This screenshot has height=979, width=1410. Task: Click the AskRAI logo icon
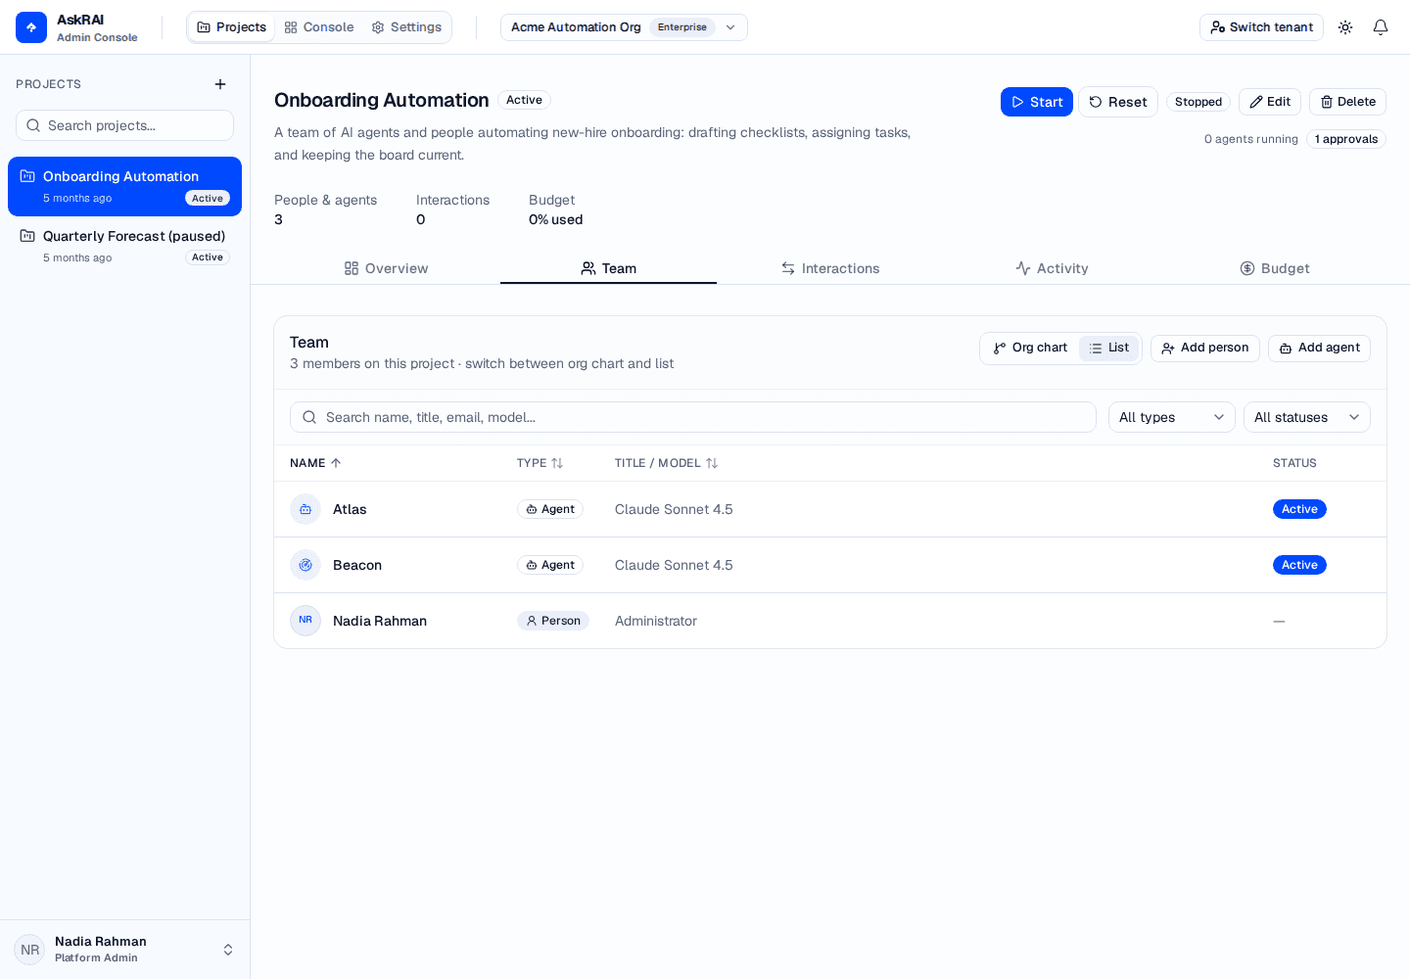[x=31, y=27]
